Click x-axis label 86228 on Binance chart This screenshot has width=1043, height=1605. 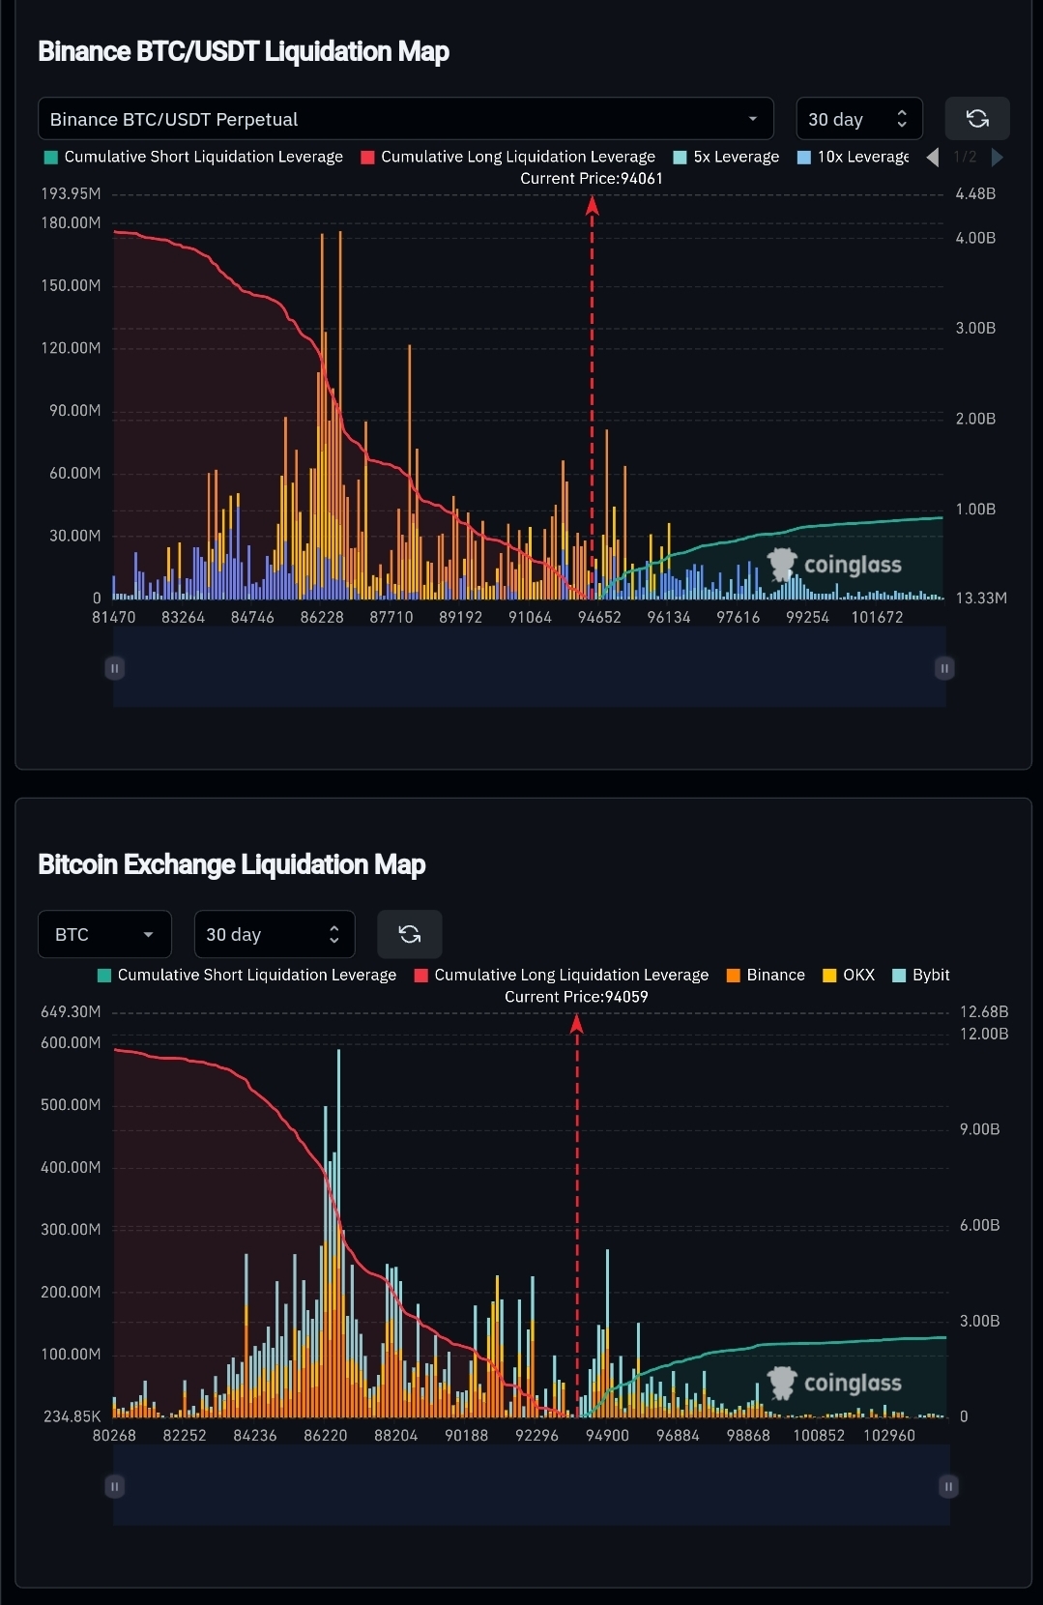tap(322, 617)
